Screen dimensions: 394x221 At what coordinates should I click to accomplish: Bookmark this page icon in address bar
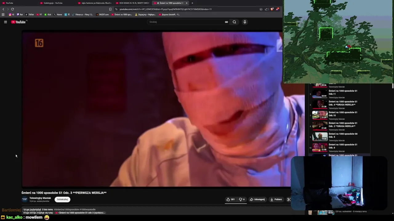coord(110,9)
